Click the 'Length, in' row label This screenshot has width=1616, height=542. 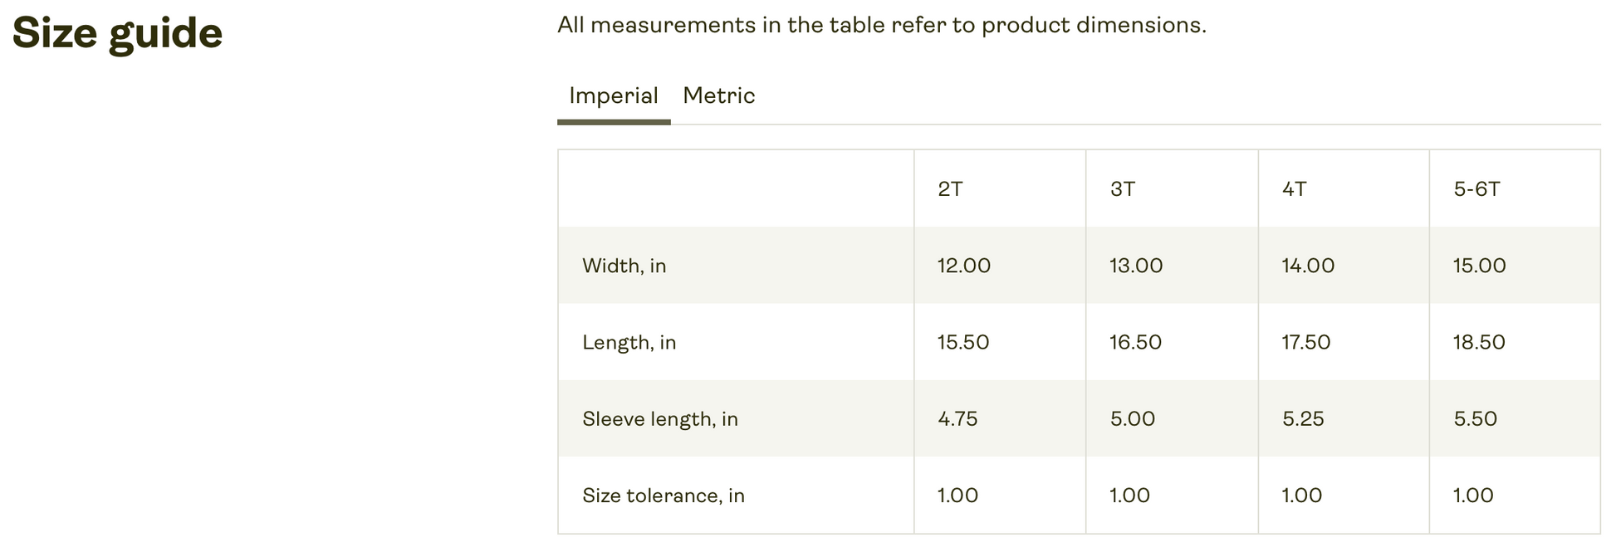point(629,342)
